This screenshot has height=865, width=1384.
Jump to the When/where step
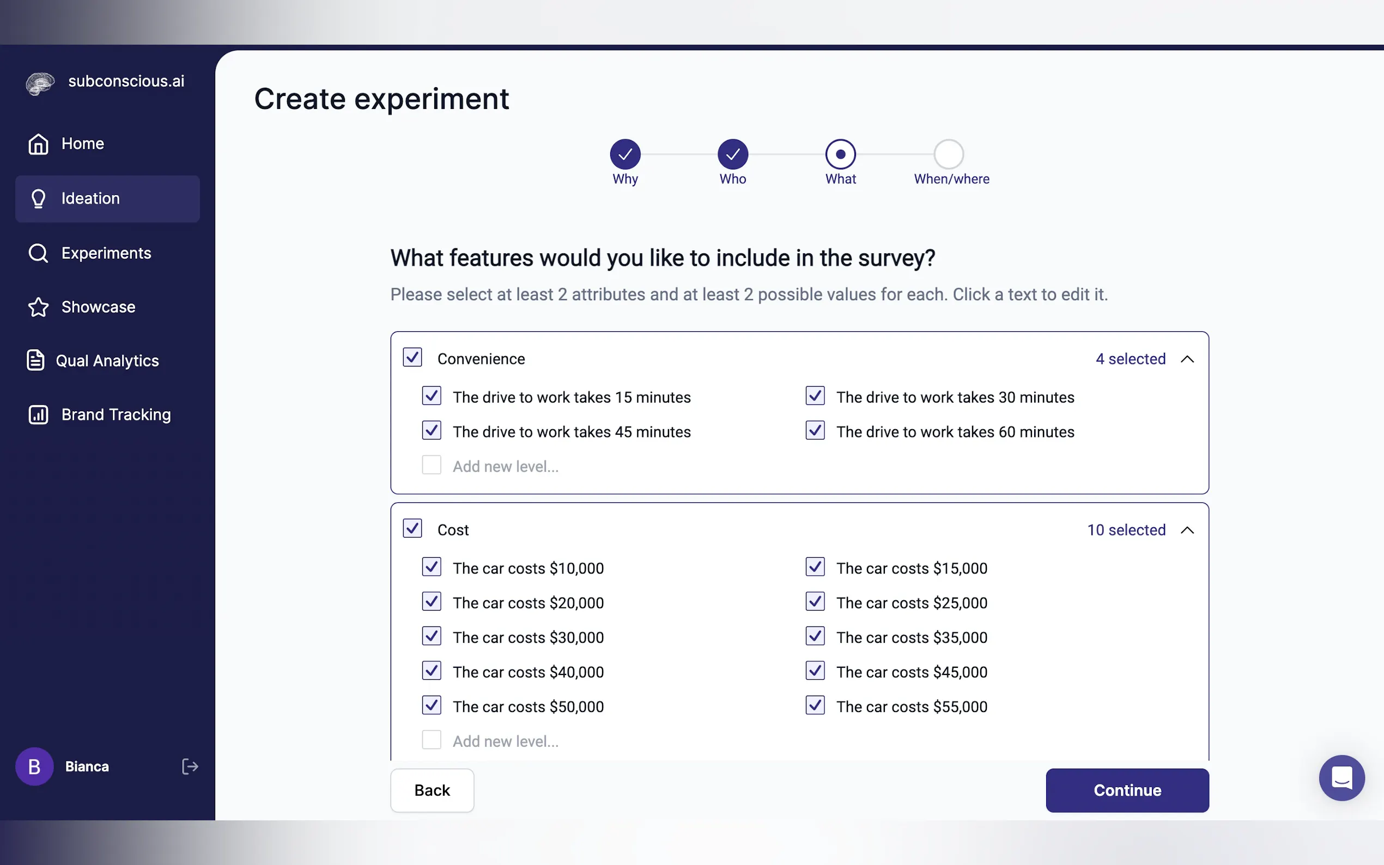[949, 155]
